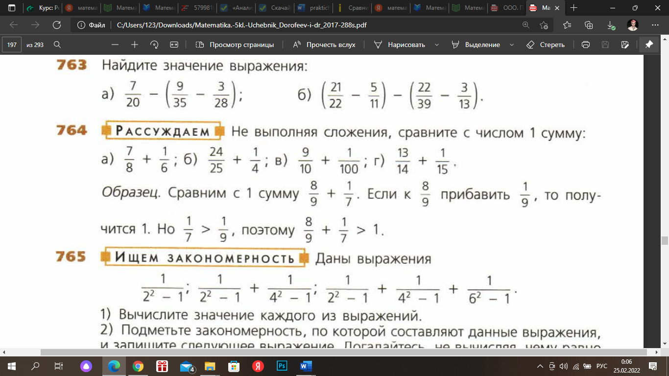Image resolution: width=669 pixels, height=376 pixels.
Task: Activate the Выделение highlight tool
Action: pyautogui.click(x=476, y=45)
